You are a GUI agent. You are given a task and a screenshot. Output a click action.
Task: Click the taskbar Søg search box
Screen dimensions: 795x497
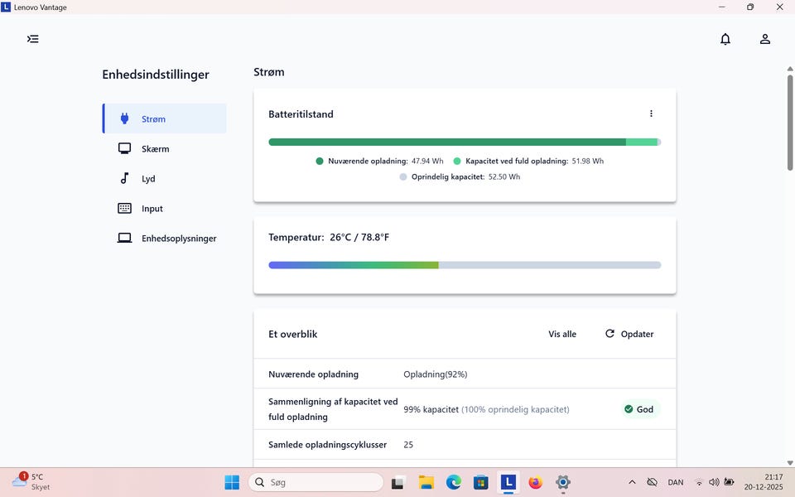tap(316, 482)
